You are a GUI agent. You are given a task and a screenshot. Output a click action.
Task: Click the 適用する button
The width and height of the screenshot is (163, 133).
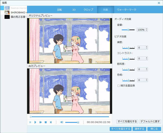coord(139,129)
